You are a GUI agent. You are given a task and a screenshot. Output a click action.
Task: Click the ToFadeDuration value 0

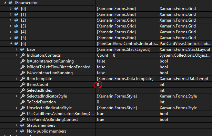(x=98, y=102)
